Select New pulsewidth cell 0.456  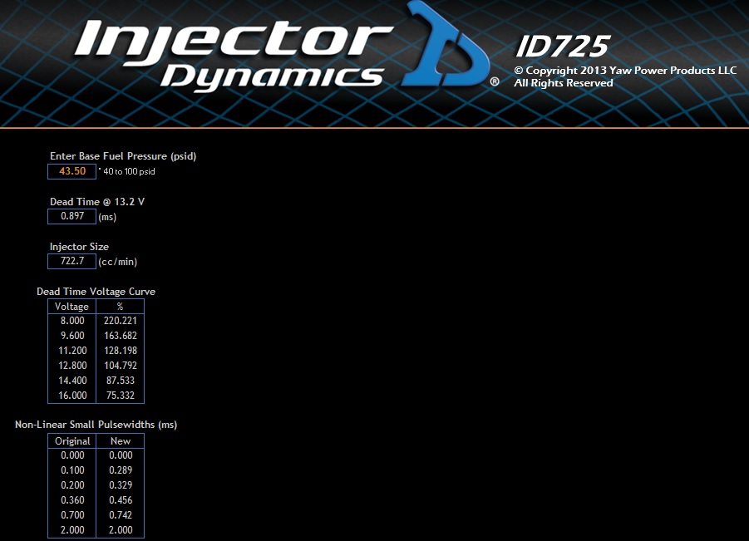click(x=120, y=500)
